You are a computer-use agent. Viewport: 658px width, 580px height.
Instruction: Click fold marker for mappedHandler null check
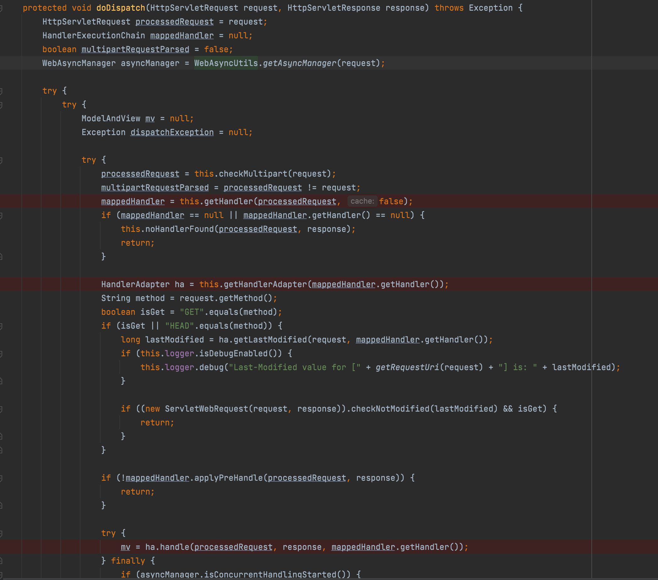tap(1, 216)
